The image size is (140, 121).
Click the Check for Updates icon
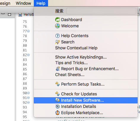[58, 94]
